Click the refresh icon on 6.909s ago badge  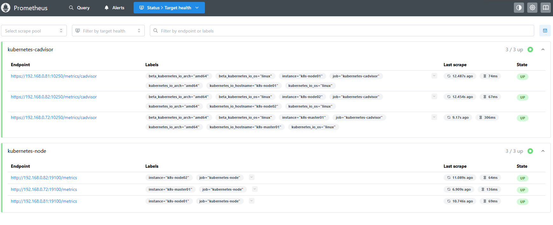449,189
